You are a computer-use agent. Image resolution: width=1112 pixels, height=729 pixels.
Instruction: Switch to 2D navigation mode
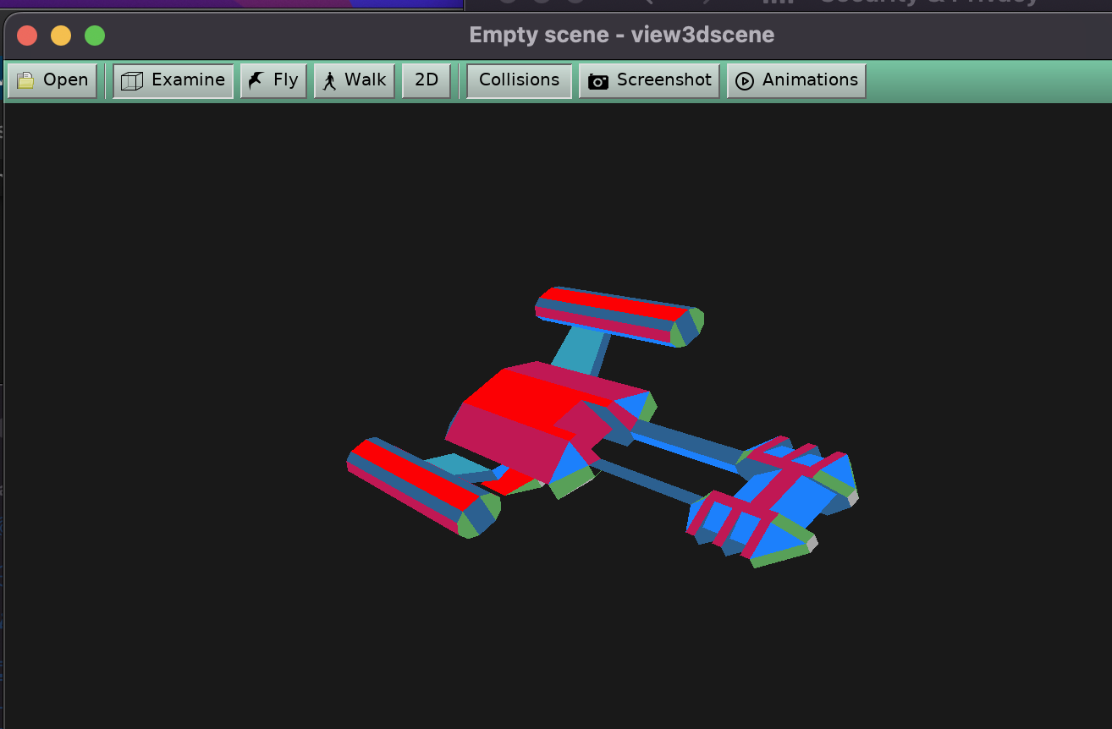click(x=427, y=80)
